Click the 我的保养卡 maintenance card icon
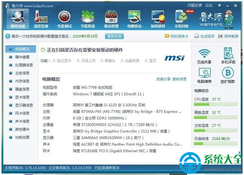The width and height of the screenshot is (244, 175). pyautogui.click(x=167, y=36)
